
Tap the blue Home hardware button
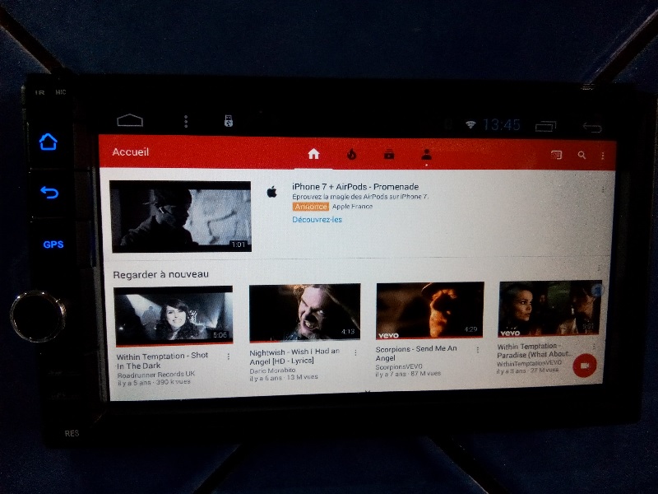(49, 142)
